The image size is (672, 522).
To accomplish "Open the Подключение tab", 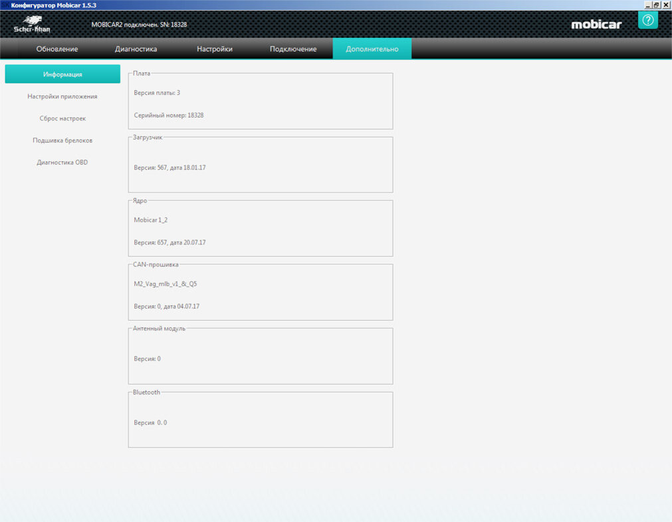I will click(293, 49).
